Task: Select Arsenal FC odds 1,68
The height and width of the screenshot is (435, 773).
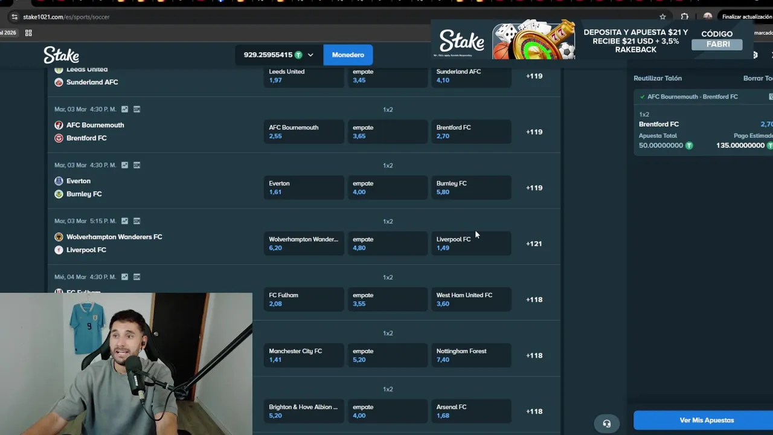Action: (x=472, y=411)
